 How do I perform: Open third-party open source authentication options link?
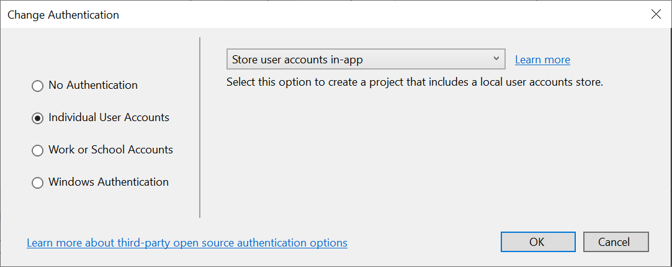(x=187, y=242)
